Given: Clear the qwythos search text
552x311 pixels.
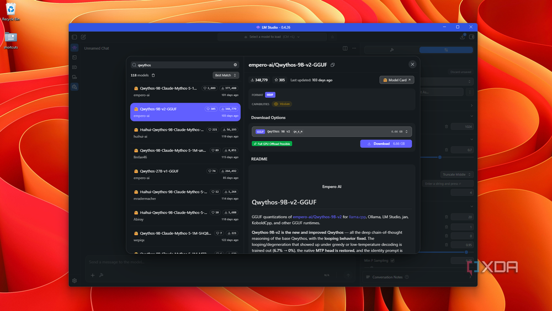Looking at the screenshot, I should click(x=235, y=65).
